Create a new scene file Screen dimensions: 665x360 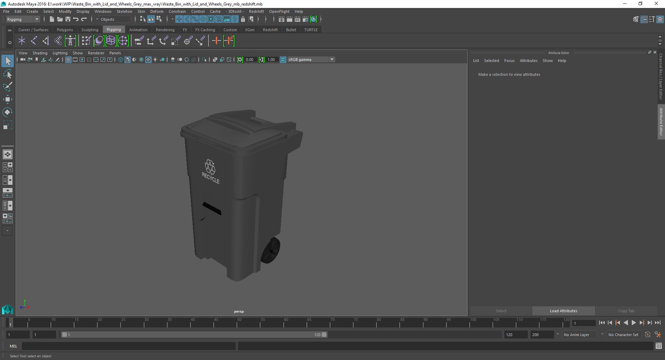click(x=52, y=19)
